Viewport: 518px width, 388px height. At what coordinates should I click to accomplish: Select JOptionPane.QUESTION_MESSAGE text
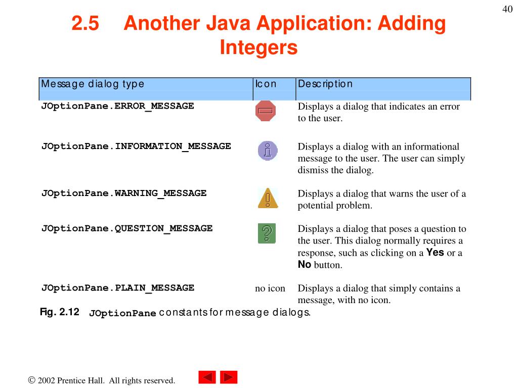(x=127, y=229)
